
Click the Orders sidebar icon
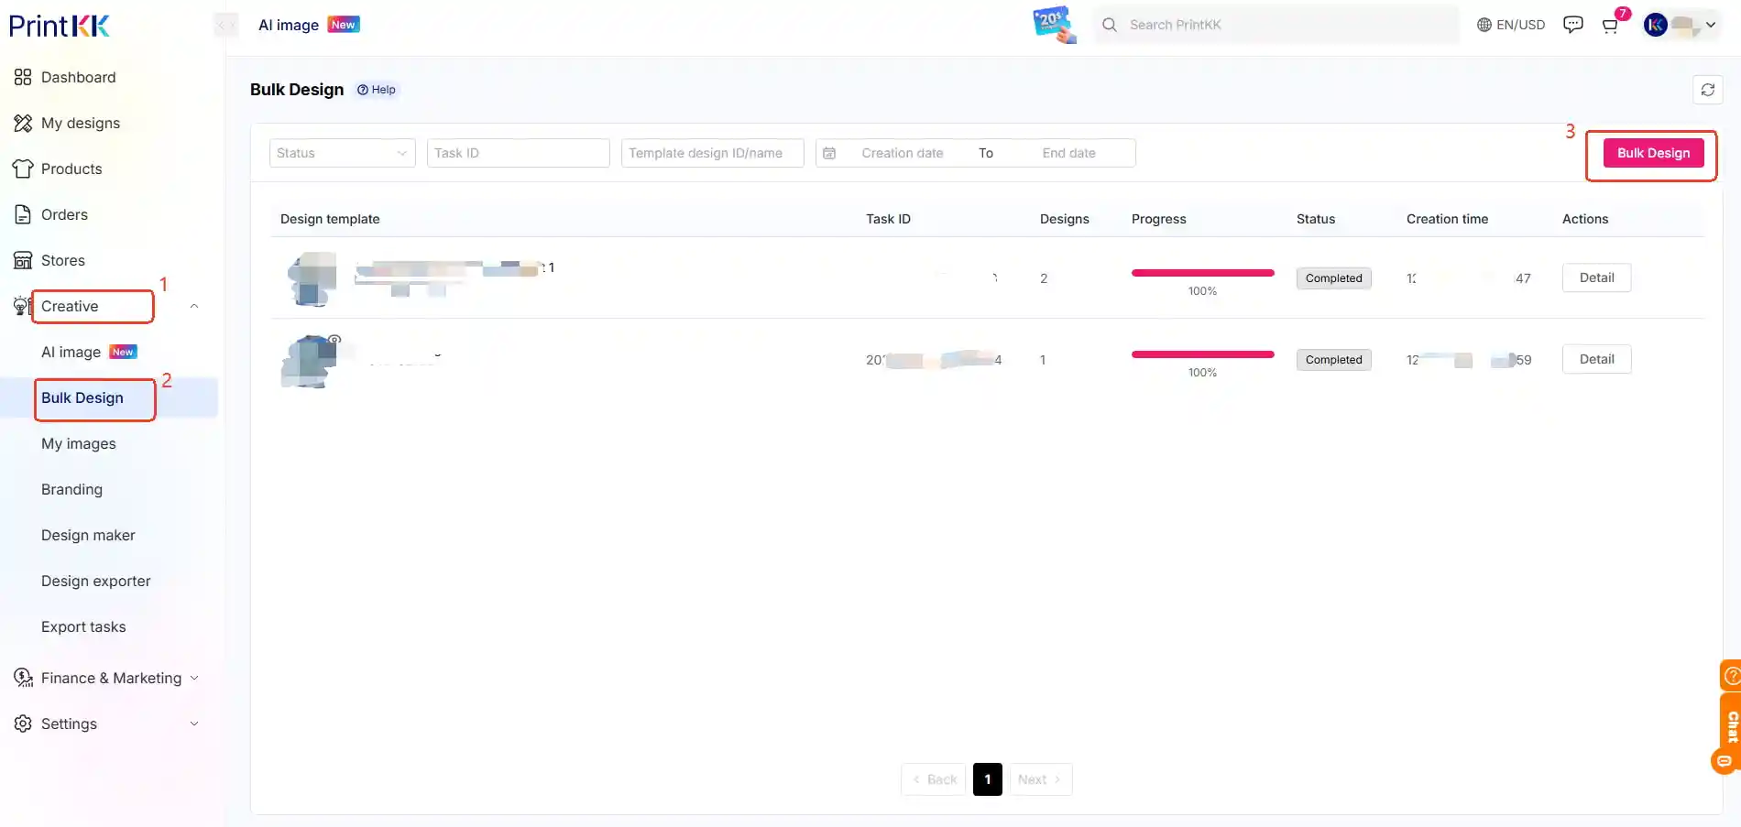[23, 214]
